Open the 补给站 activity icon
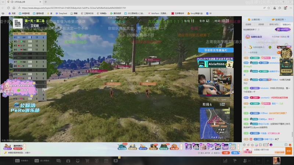 153,147
